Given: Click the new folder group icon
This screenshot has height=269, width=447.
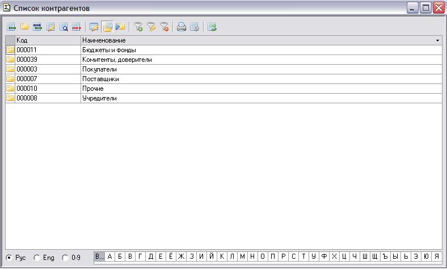Looking at the screenshot, I should click(x=24, y=27).
